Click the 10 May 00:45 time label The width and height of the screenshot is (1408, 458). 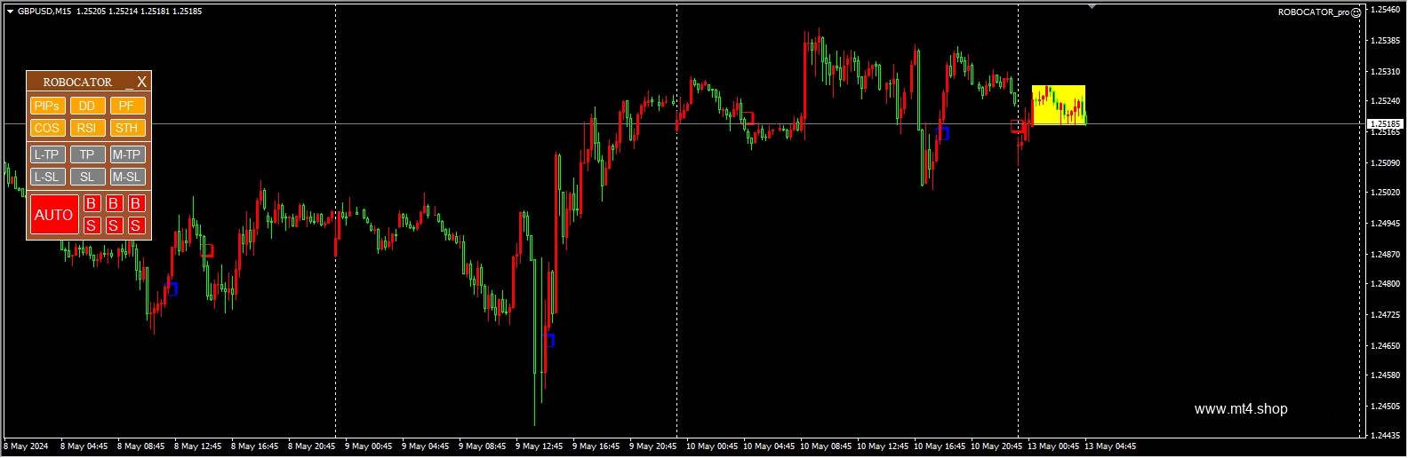tap(712, 446)
